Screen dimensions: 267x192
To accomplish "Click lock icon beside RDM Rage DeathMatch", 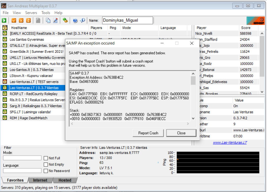I will point(5,118).
